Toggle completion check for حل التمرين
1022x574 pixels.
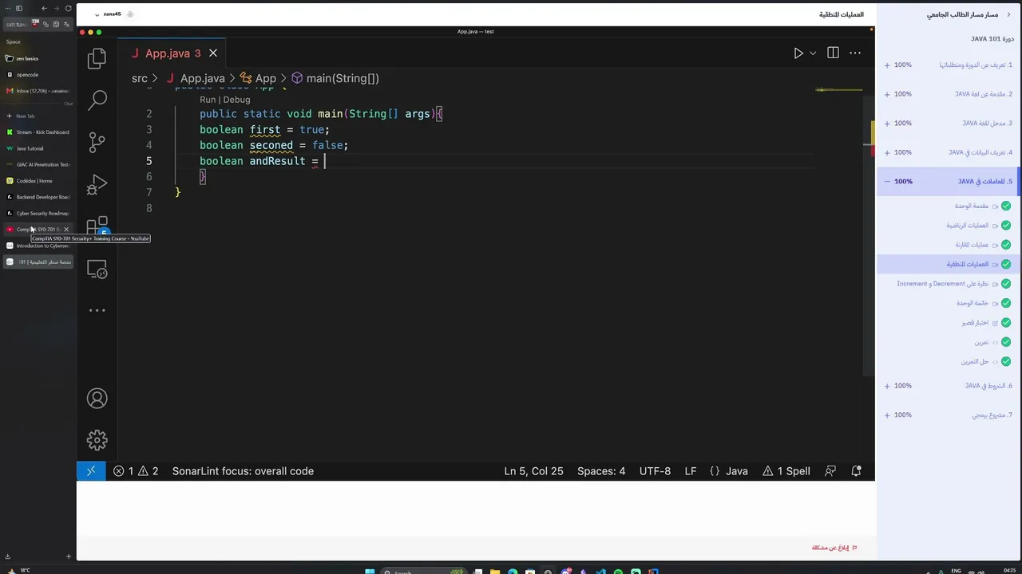tap(1006, 362)
